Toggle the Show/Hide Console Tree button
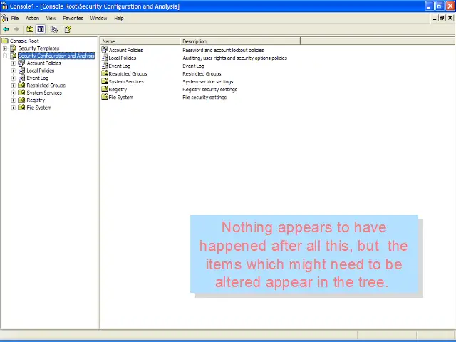Image resolution: width=456 pixels, height=342 pixels. tap(41, 29)
